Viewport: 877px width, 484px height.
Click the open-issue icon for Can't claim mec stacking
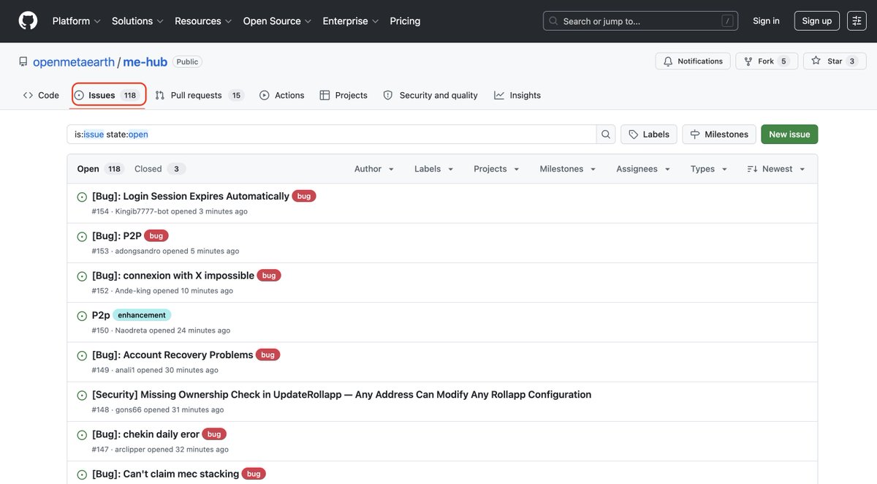[x=83, y=474]
